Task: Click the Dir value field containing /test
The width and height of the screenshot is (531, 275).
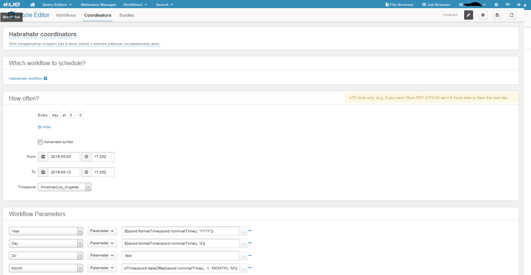Action: click(181, 256)
